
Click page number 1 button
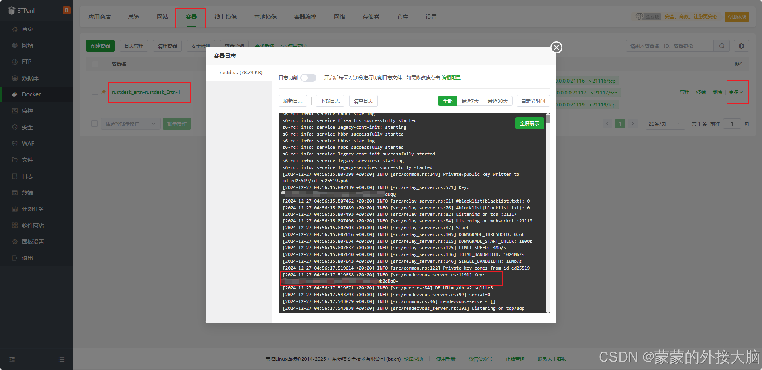(620, 124)
